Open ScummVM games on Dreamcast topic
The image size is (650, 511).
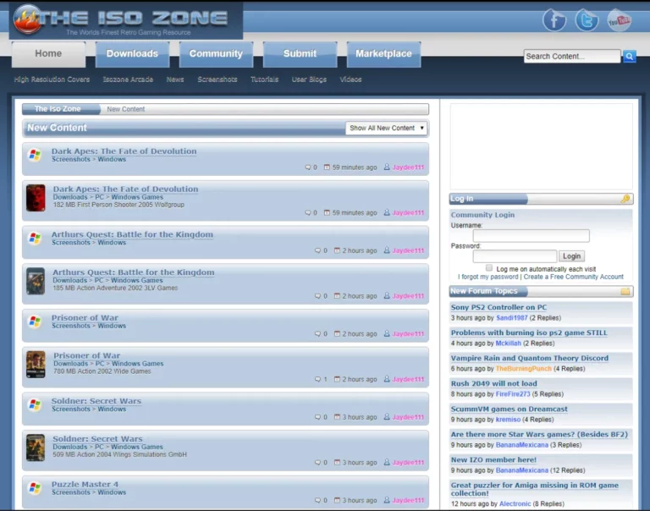tap(509, 409)
